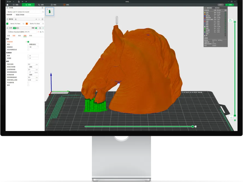
Task: Open the bed type (热床类型) dropdown
Action: pyautogui.click(x=29, y=15)
